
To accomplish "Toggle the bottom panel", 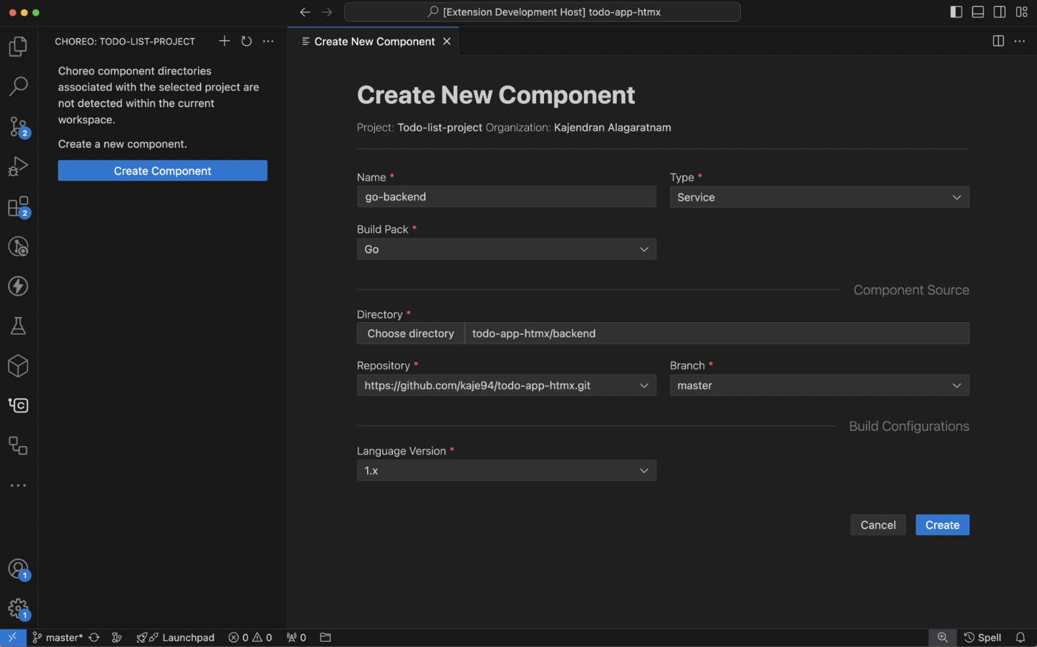I will point(978,12).
